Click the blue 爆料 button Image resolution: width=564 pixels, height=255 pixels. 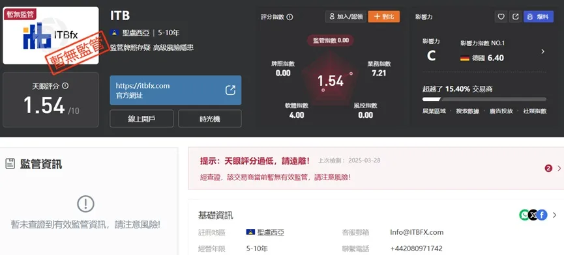pyautogui.click(x=539, y=16)
